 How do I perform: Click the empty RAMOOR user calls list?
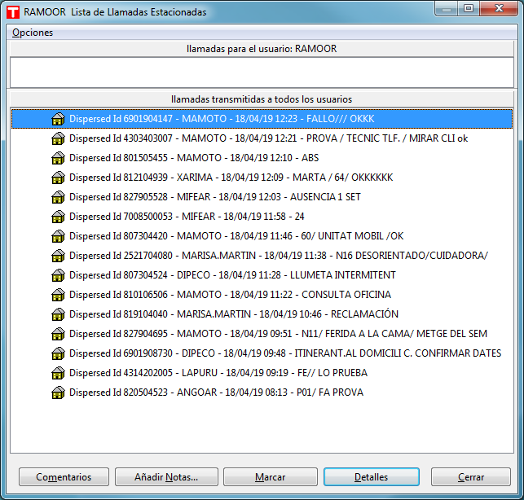coord(262,71)
